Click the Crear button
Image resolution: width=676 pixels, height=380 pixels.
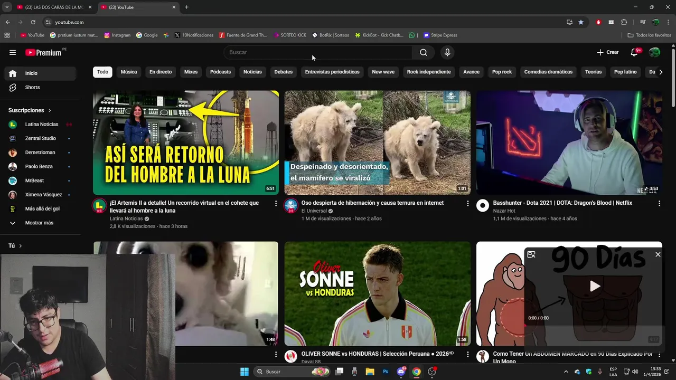pos(608,52)
